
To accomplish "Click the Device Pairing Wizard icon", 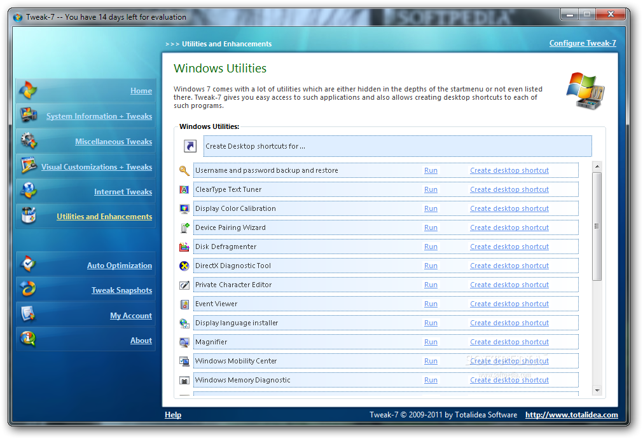I will coord(184,227).
